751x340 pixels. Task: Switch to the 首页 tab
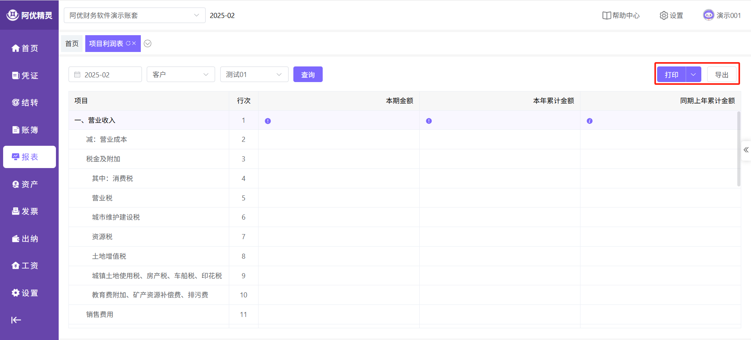click(x=72, y=43)
